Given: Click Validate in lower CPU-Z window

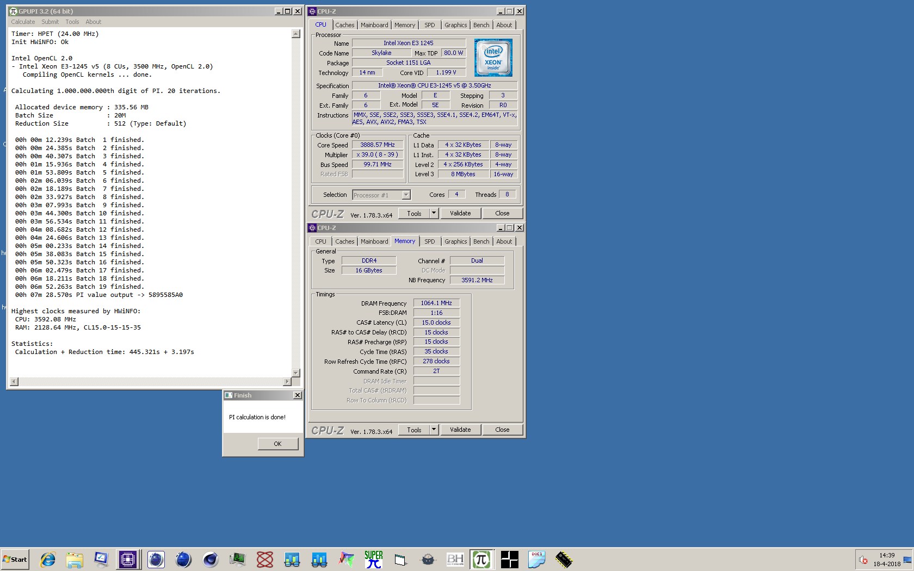Looking at the screenshot, I should [x=460, y=430].
